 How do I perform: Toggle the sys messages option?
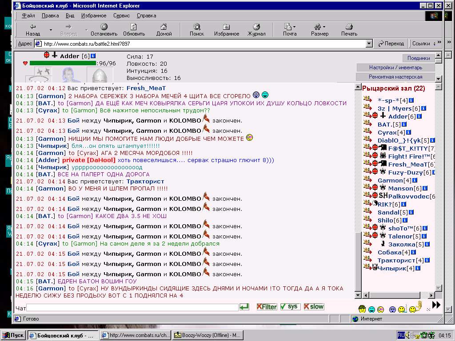pos(290,306)
